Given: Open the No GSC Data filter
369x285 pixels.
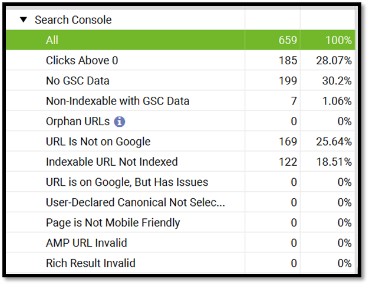Looking at the screenshot, I should point(180,81).
